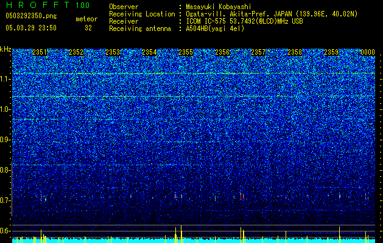This screenshot has width=383, height=243.
Task: Click the 2356 time marker
Action: click(x=222, y=52)
